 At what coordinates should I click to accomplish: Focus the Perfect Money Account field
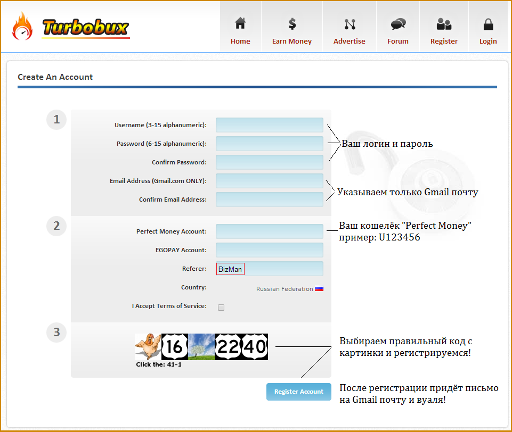[270, 231]
